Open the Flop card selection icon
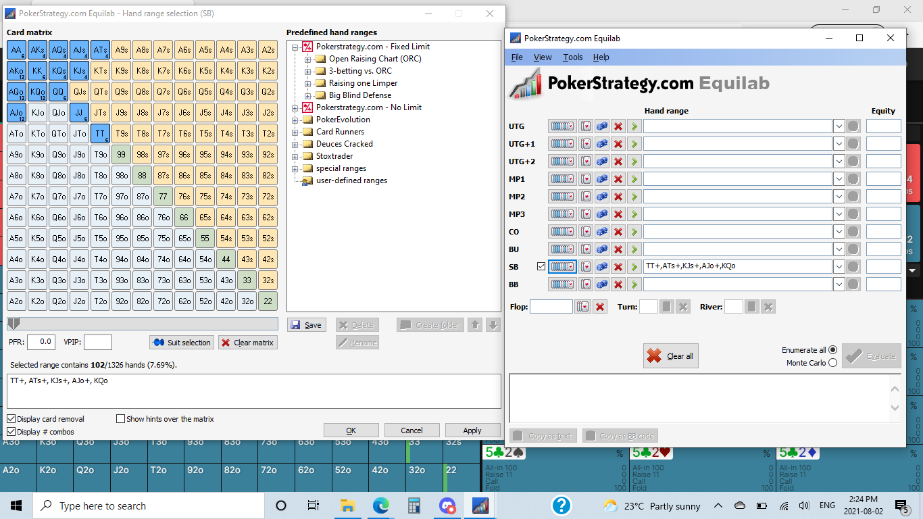This screenshot has height=519, width=923. pyautogui.click(x=582, y=307)
